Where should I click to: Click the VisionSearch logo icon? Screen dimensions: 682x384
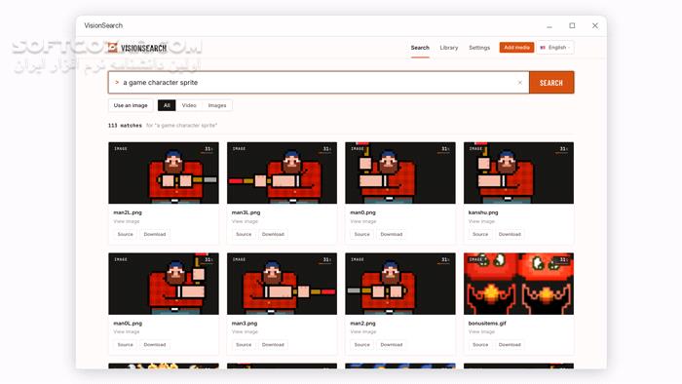113,48
